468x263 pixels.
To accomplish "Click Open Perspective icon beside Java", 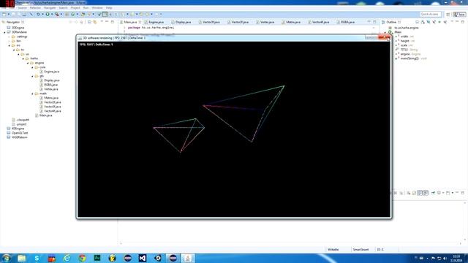I will 448,15.
